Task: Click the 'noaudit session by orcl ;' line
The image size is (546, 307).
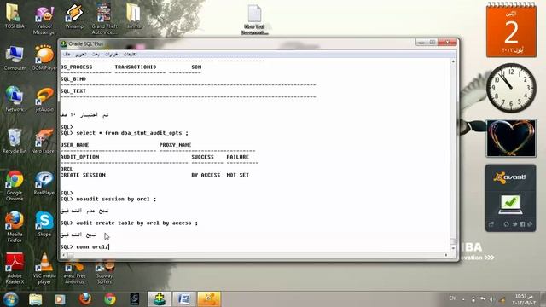Action: coord(116,199)
